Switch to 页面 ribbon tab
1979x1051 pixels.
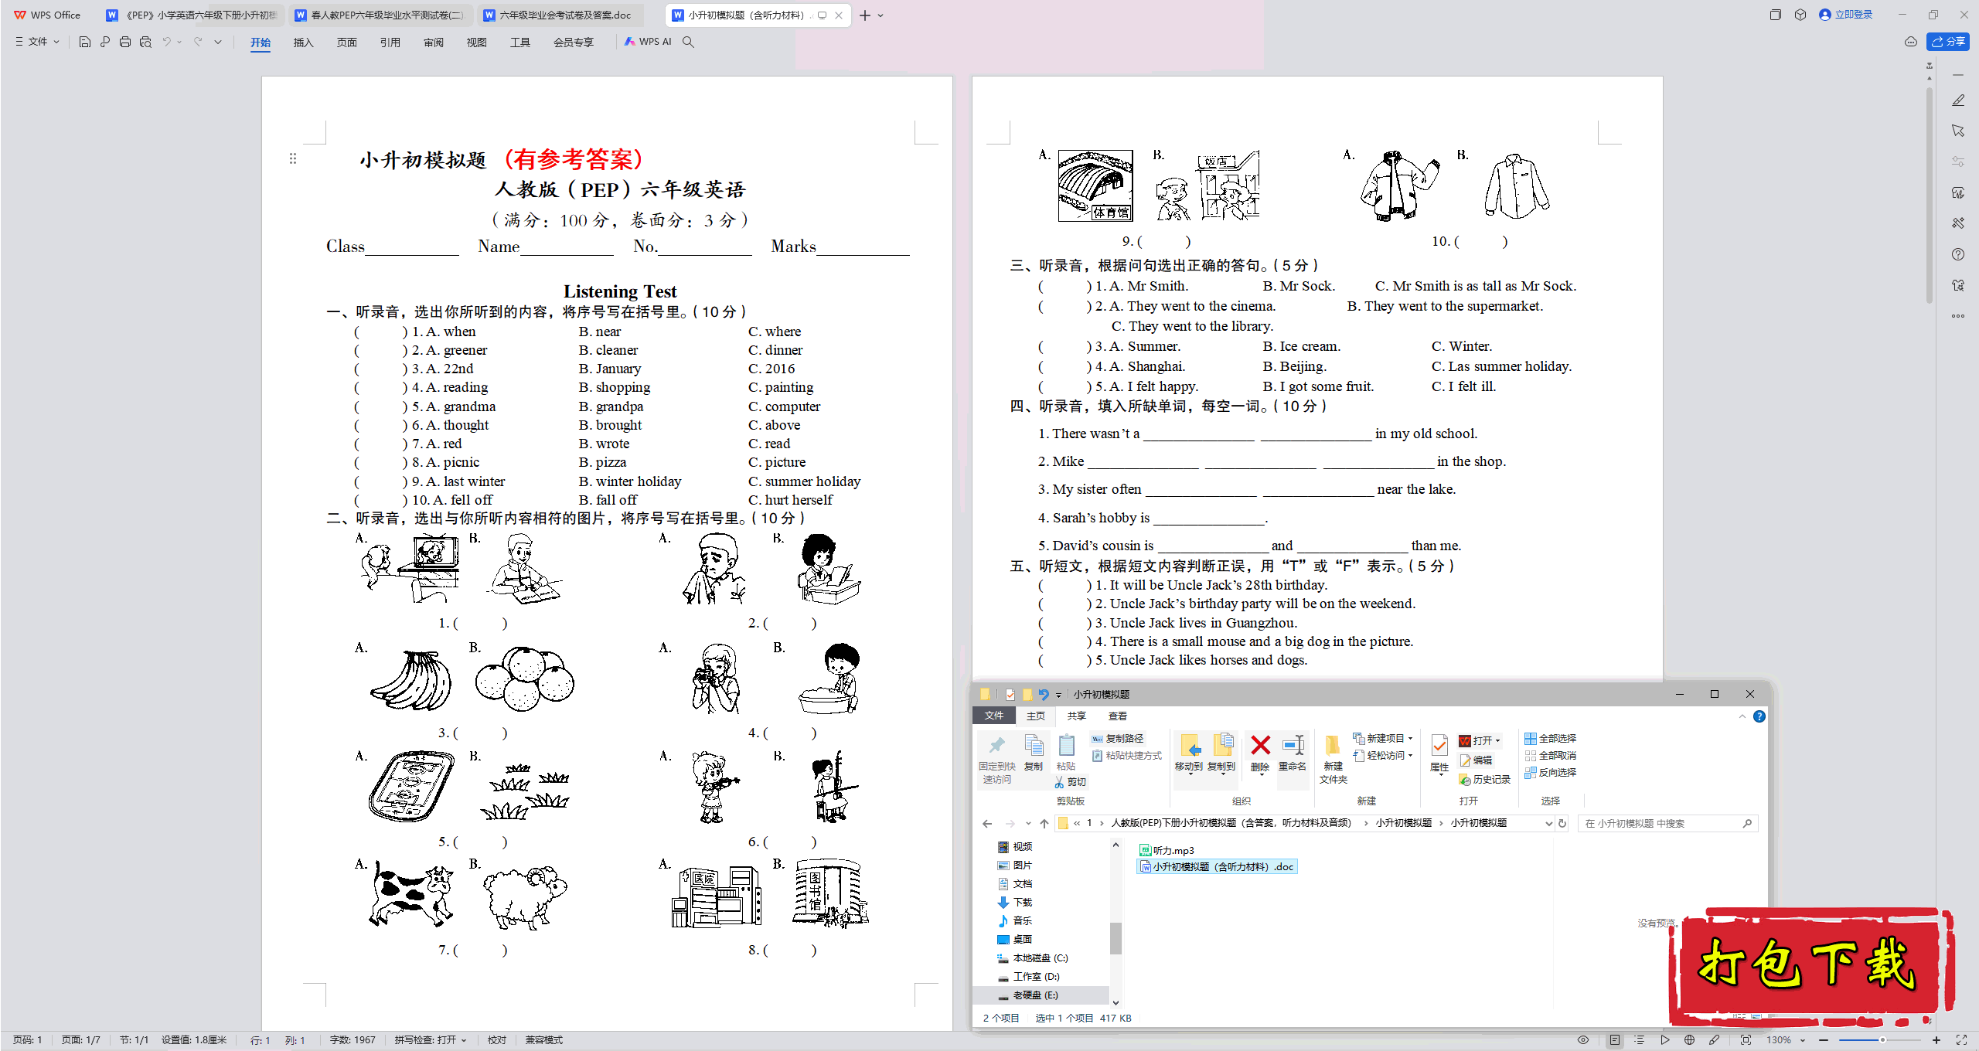pos(346,43)
